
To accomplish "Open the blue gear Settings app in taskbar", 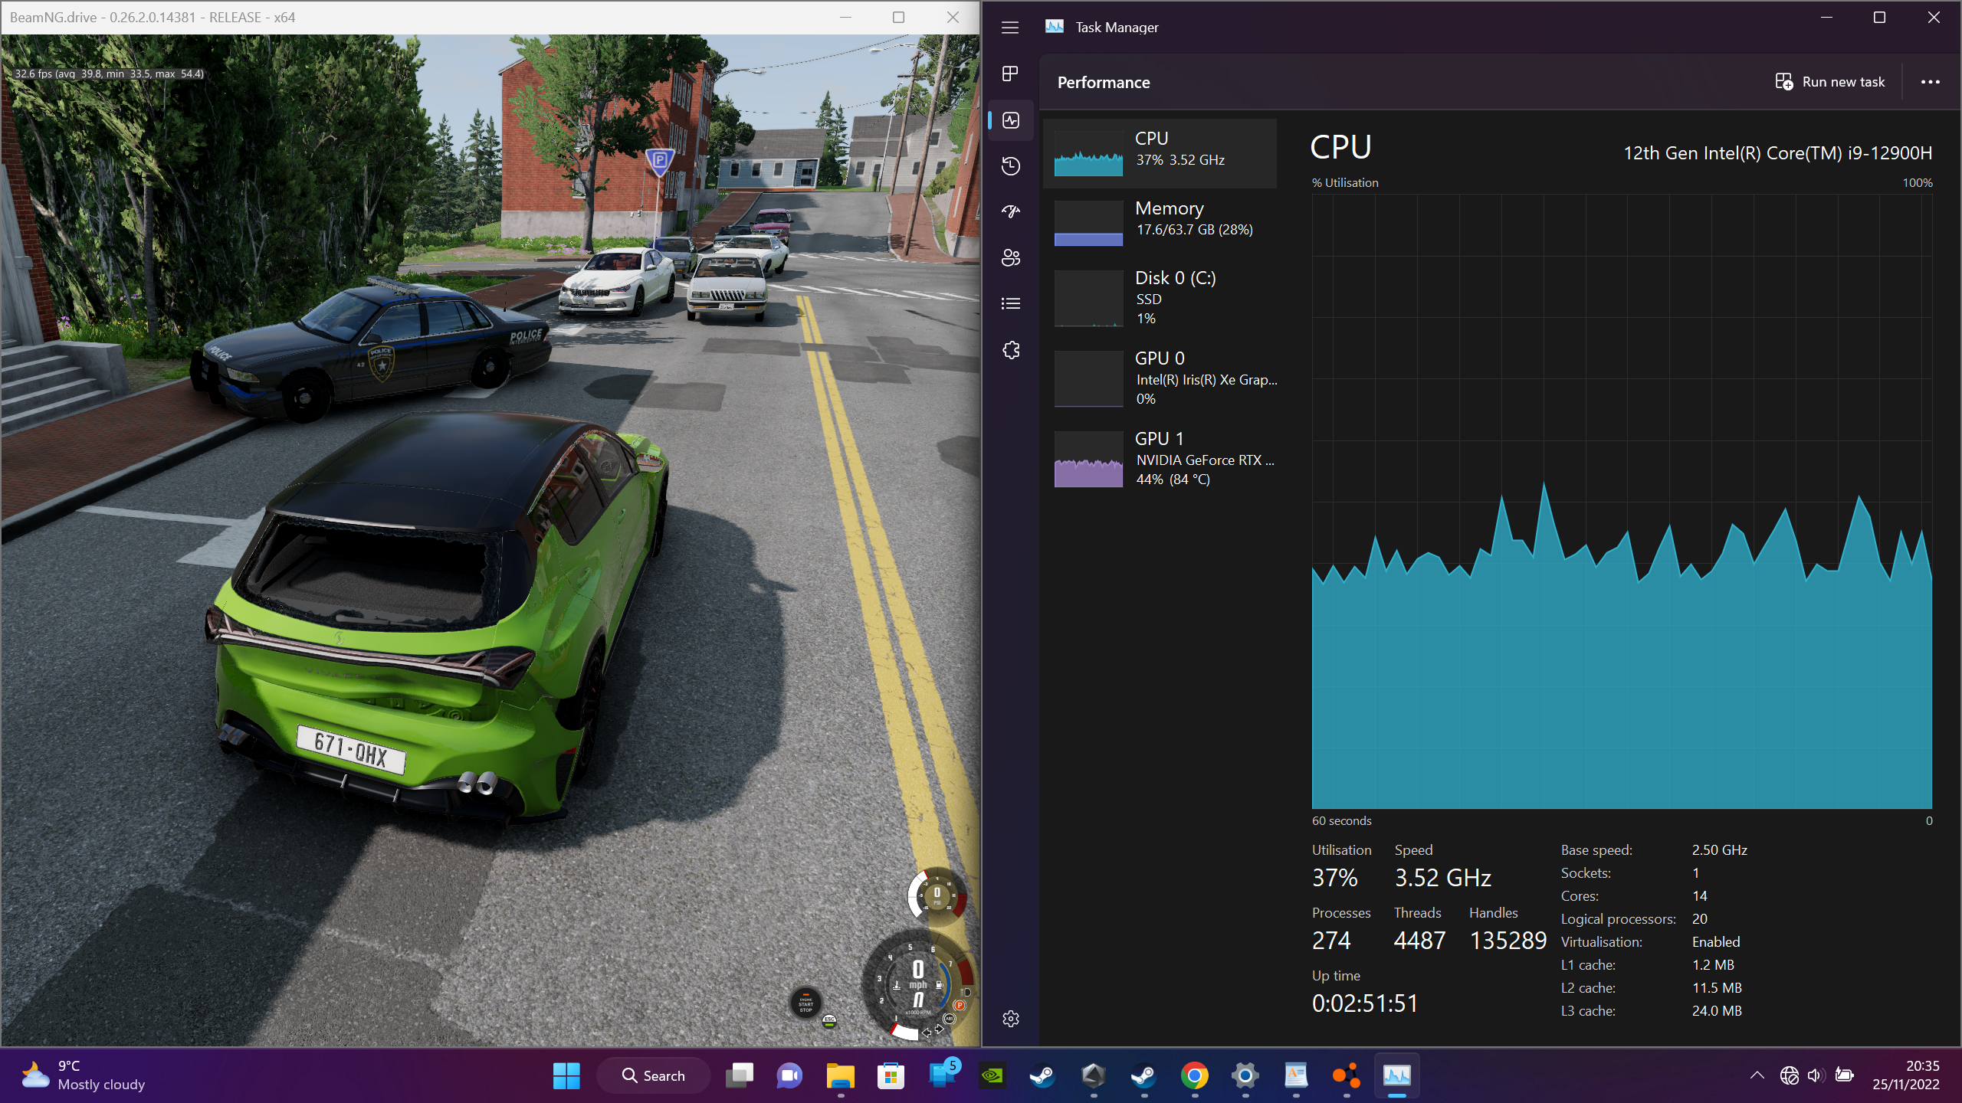I will pyautogui.click(x=1245, y=1075).
